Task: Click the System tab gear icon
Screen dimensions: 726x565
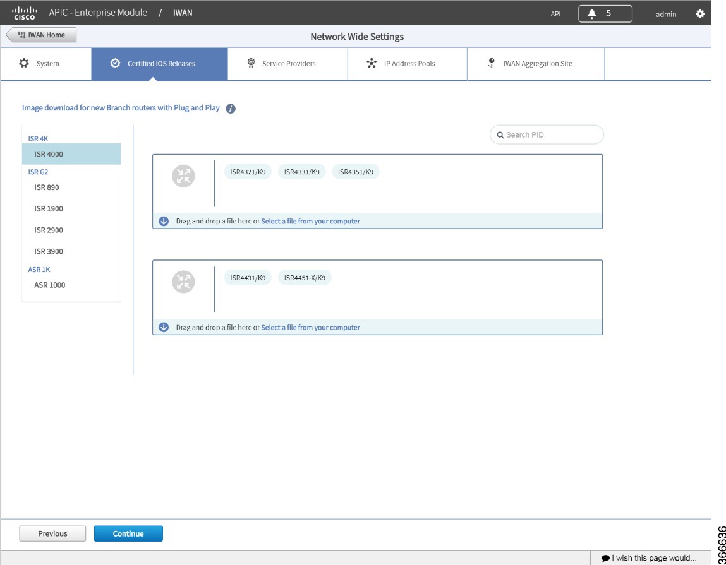Action: (x=23, y=63)
